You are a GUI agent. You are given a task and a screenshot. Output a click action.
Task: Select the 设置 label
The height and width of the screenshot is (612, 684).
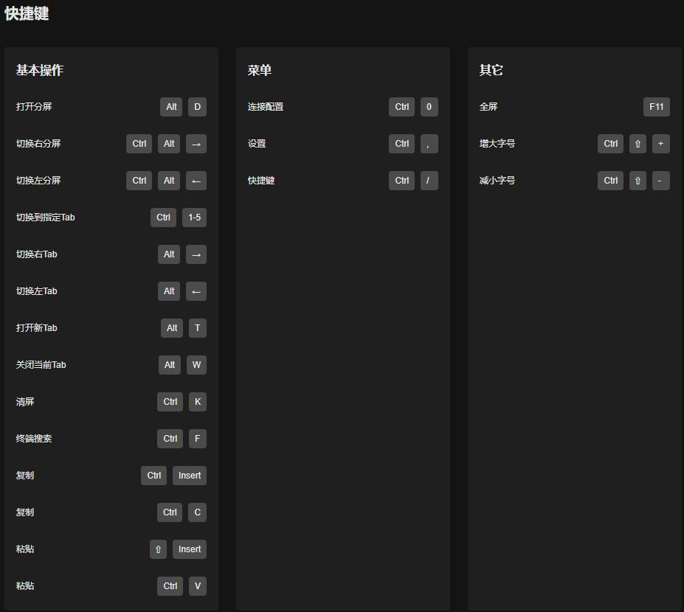tap(257, 144)
